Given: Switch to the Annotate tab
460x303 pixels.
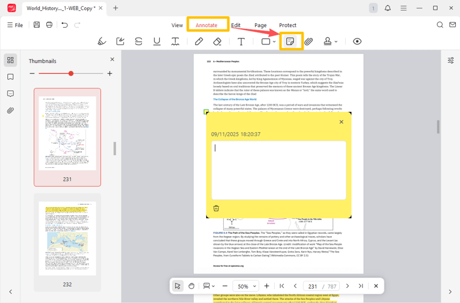Looking at the screenshot, I should 206,25.
